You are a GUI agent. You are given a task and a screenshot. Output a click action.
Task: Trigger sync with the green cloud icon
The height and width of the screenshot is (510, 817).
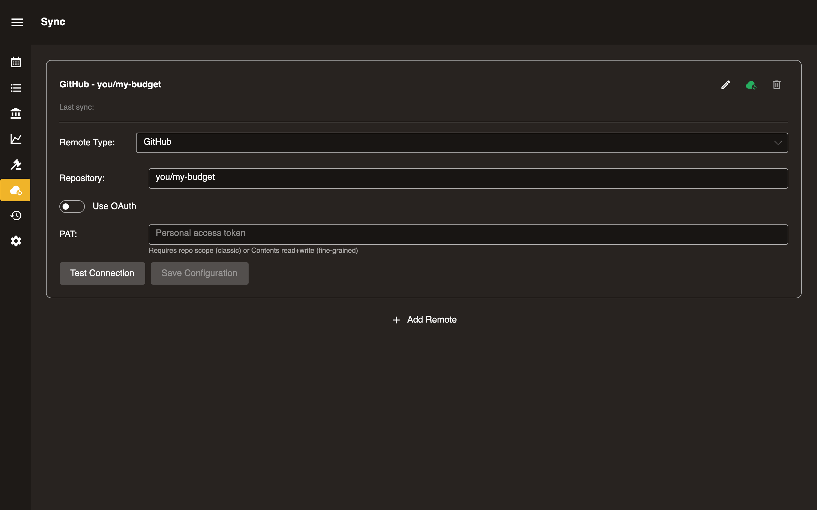[x=751, y=85]
